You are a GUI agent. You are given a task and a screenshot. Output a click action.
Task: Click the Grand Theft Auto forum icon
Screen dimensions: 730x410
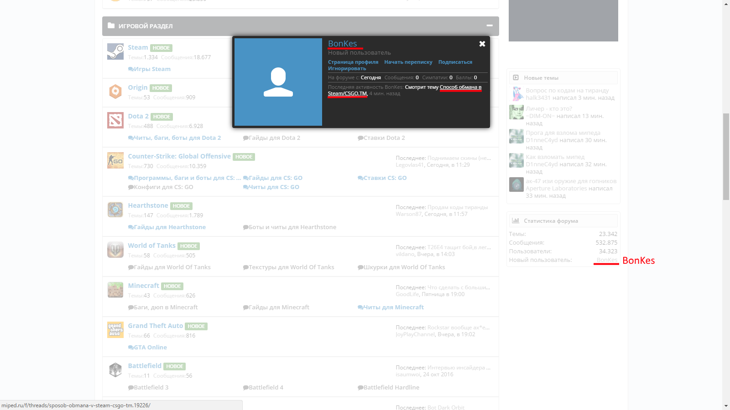click(115, 330)
